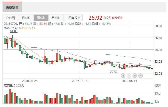Viewport: 168px width, 107px height.
Task: Switch to the 分时图 view
Action: pyautogui.click(x=10, y=18)
